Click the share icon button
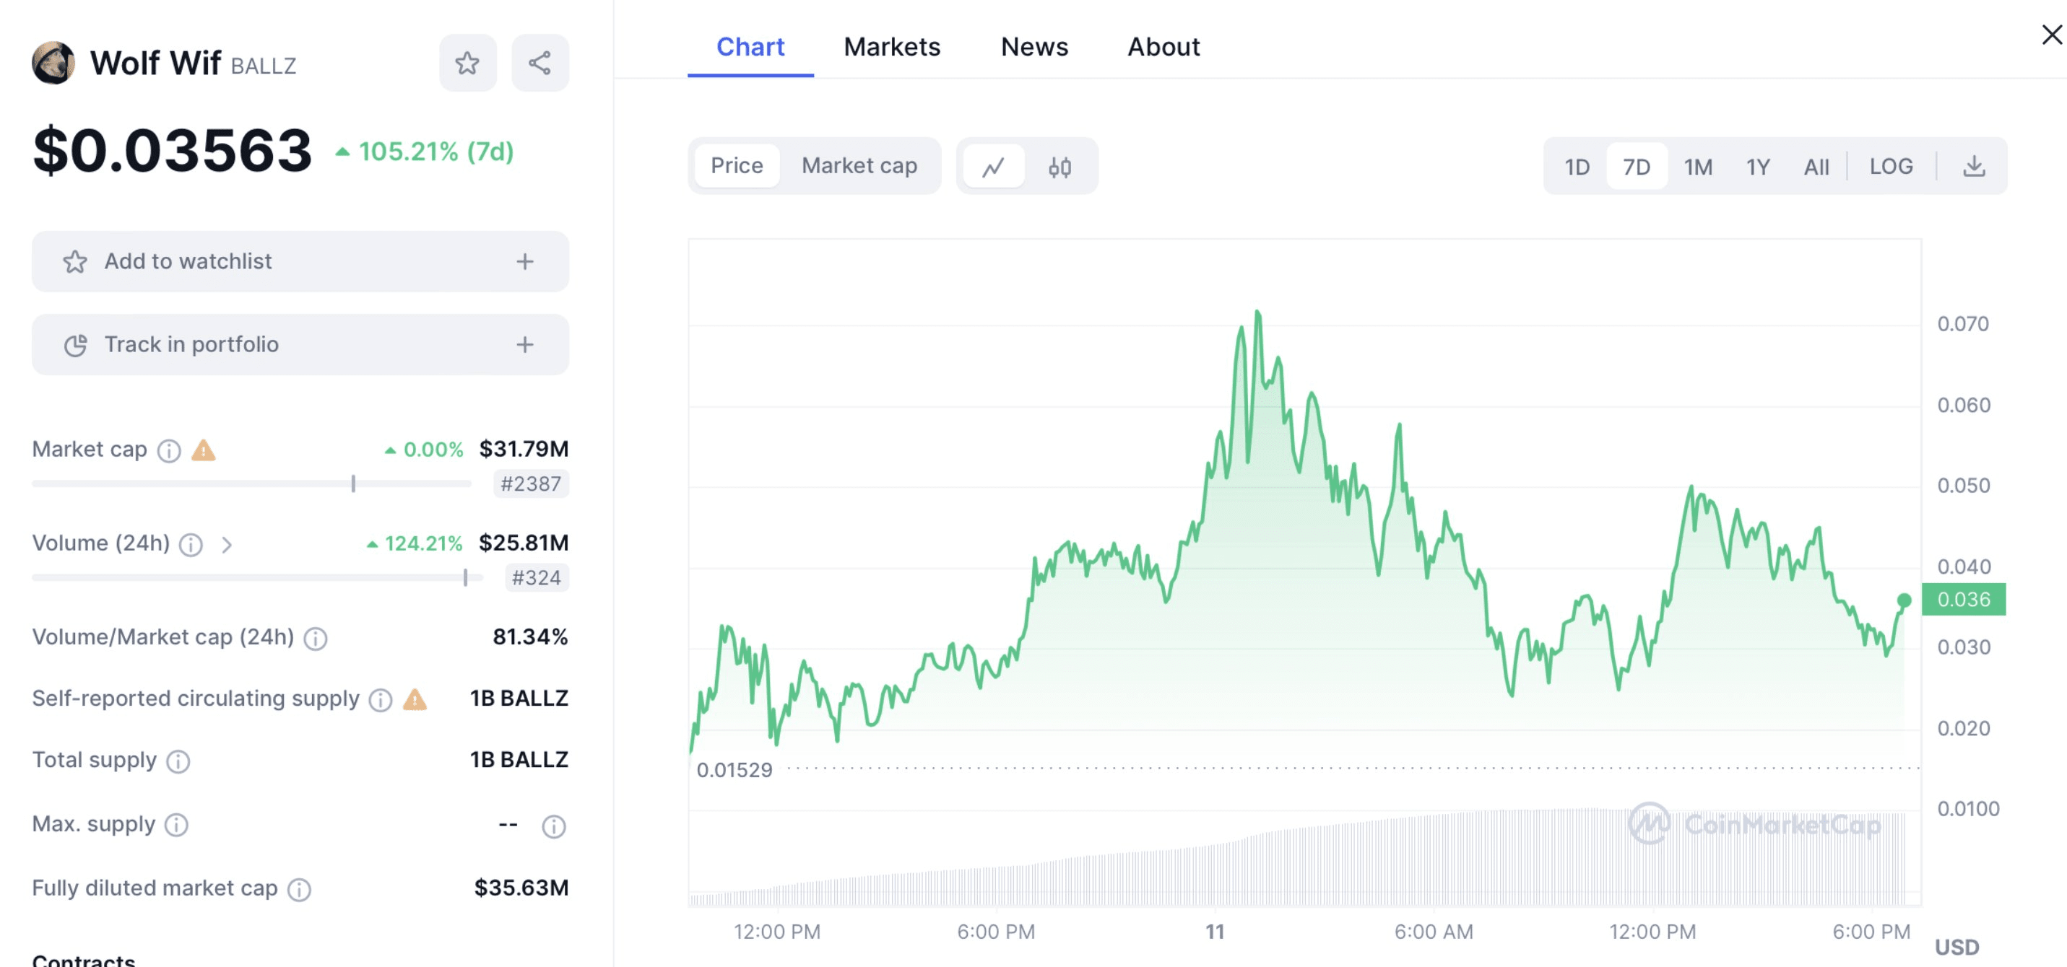This screenshot has width=2067, height=967. [540, 63]
